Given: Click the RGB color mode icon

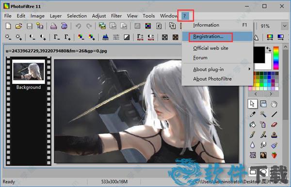Looking at the screenshot, I should click(x=148, y=26).
